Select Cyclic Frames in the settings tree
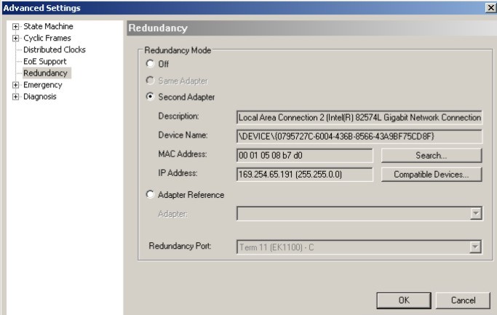Screen dimensions: 497x315 [47, 38]
